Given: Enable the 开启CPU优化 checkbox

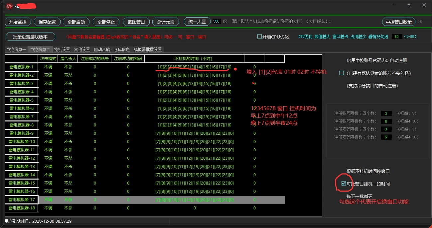Looking at the screenshot, I should tap(260, 37).
